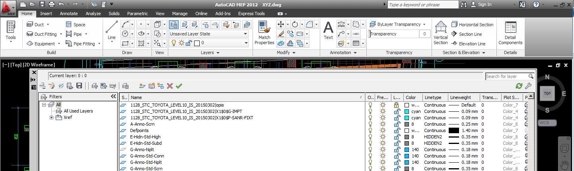Screen dimensions: 574x171
Task: Click the color swatch for Defpoints layer
Action: coord(407,130)
